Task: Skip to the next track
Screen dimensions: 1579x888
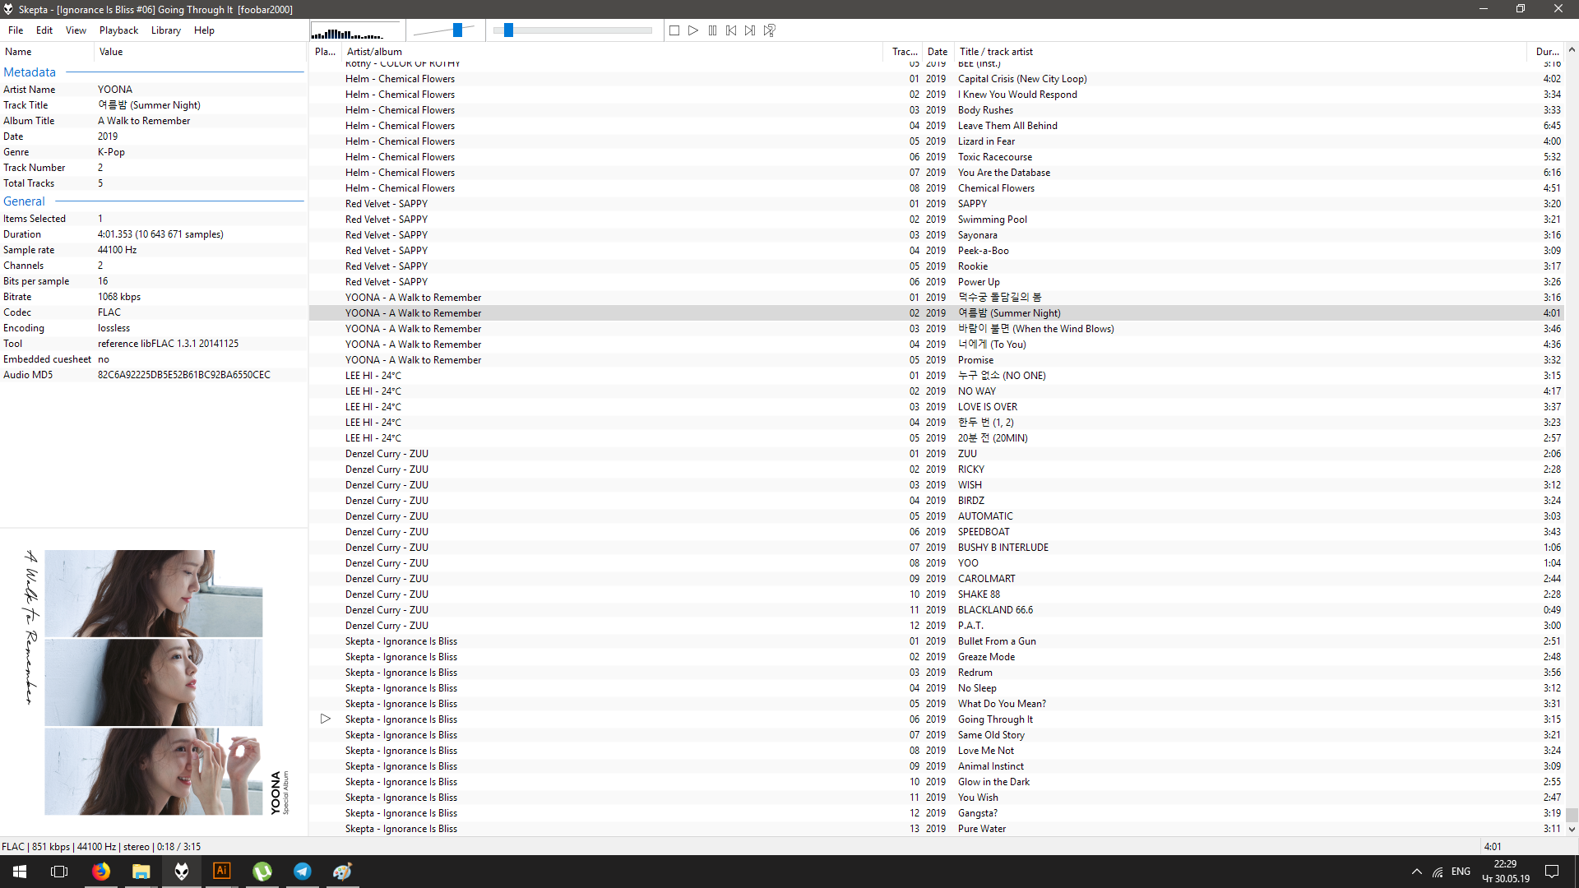Action: click(750, 30)
